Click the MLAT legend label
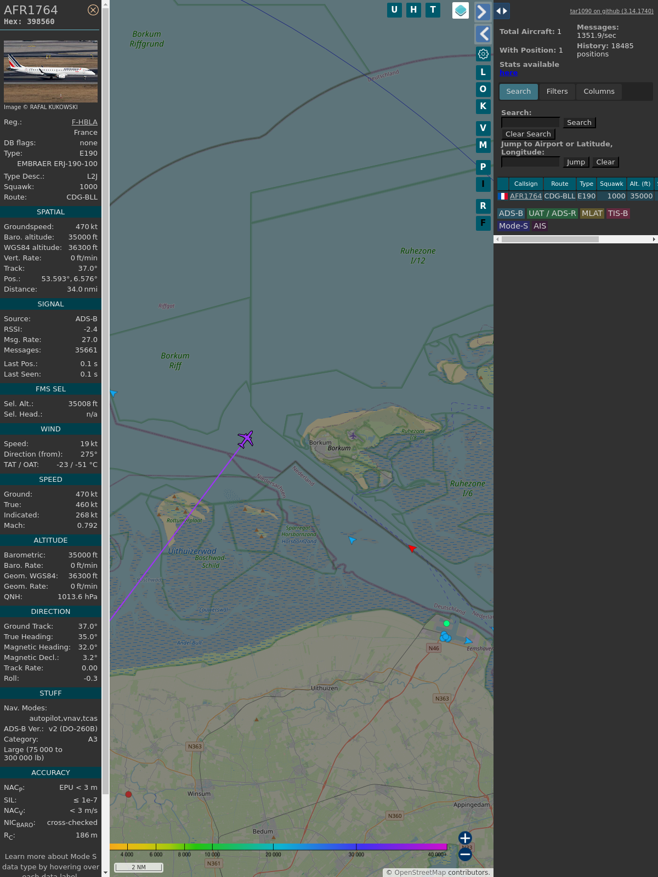The height and width of the screenshot is (877, 658). pyautogui.click(x=592, y=214)
